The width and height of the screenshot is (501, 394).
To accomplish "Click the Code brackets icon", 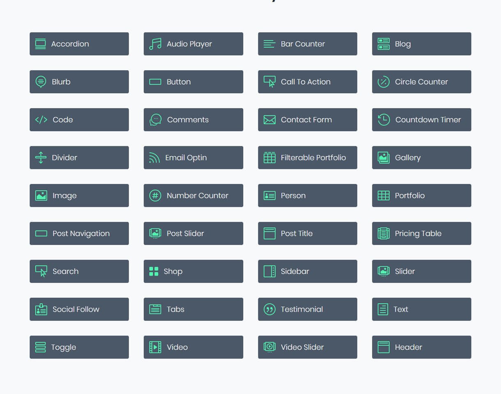I will (41, 120).
